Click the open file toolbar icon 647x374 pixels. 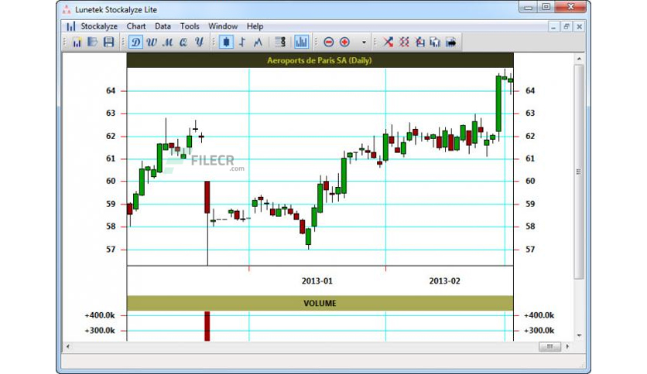(x=92, y=42)
